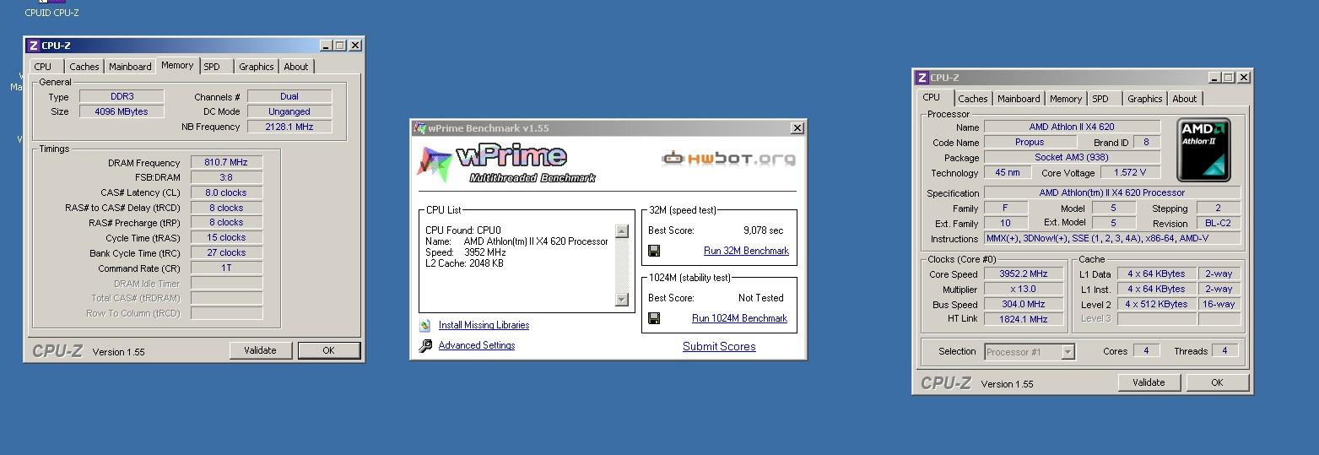Expand the Processor #1 selection dropdown
1319x455 pixels.
click(1068, 352)
